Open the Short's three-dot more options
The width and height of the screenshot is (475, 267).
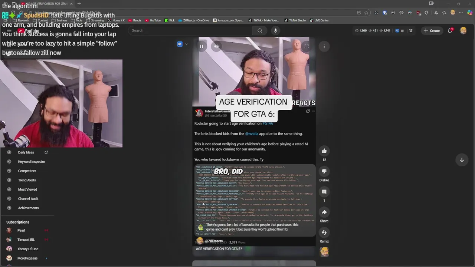tap(324, 46)
